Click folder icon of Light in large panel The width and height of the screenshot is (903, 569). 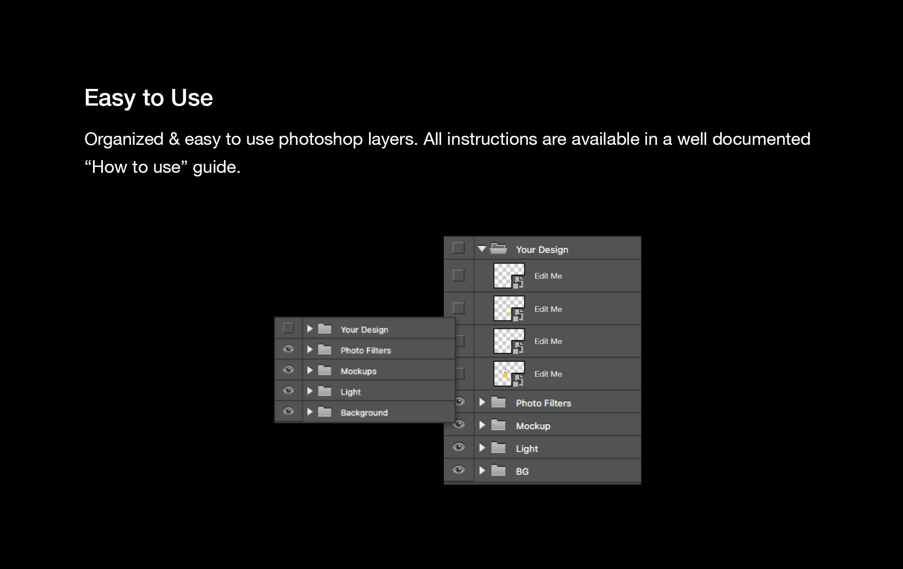tap(498, 448)
